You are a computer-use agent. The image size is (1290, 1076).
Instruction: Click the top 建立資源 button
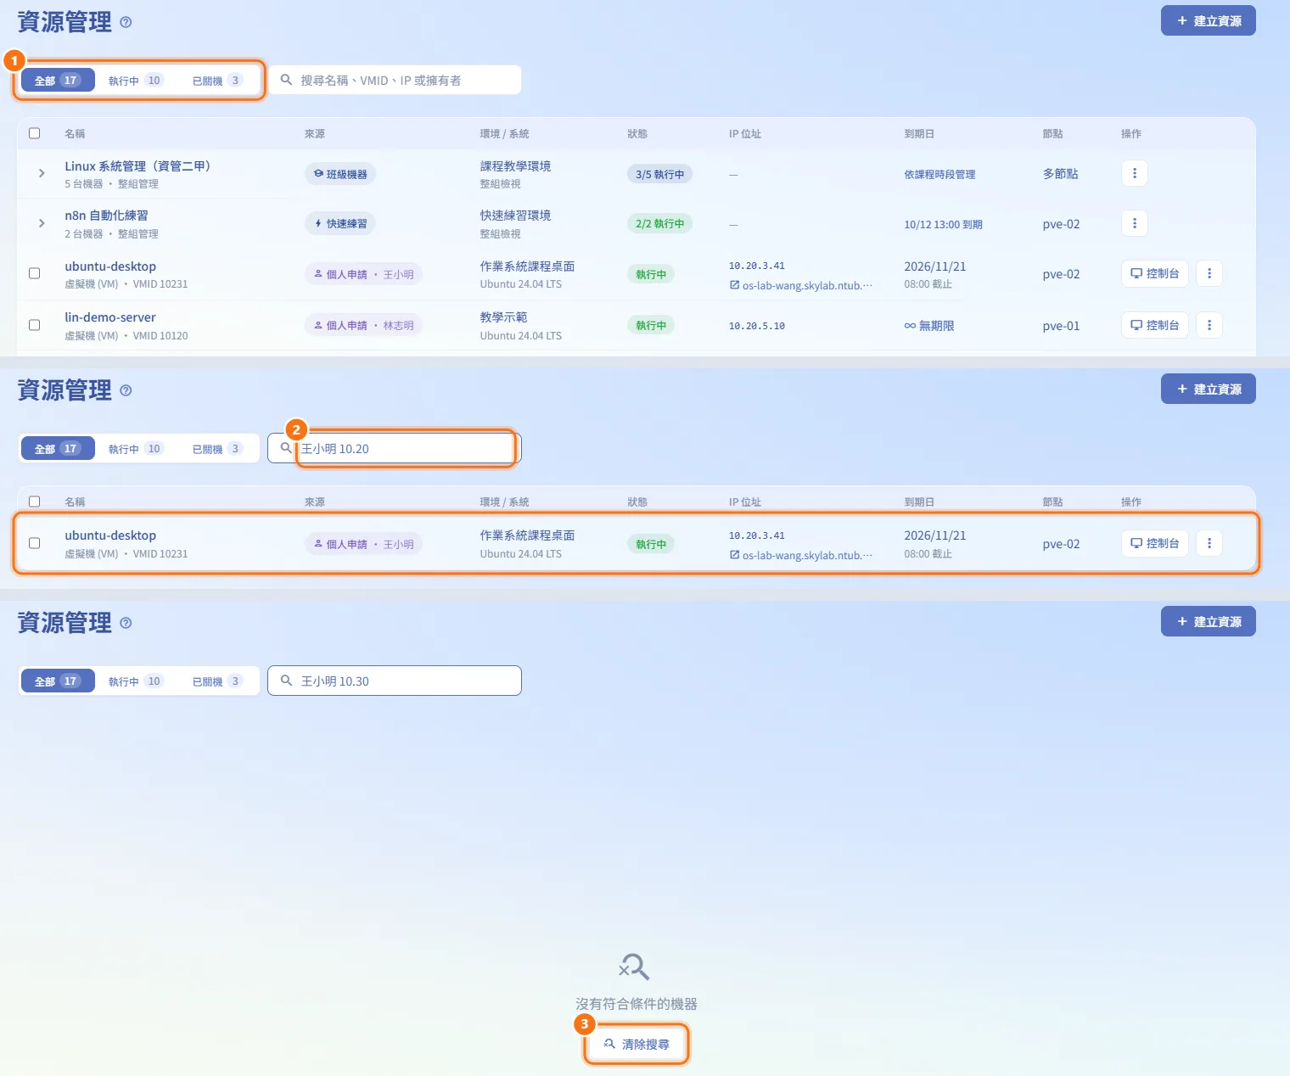1209,21
